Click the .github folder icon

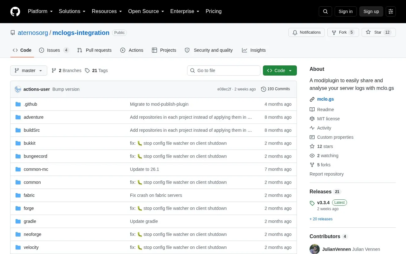point(18,104)
